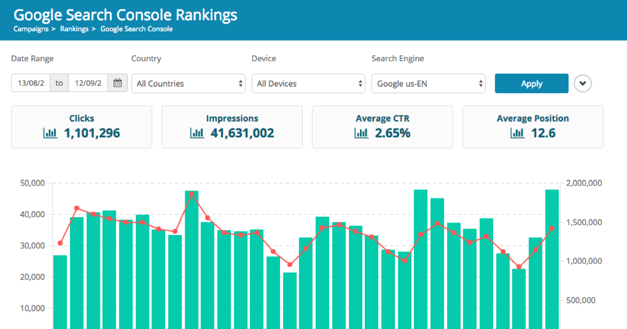This screenshot has width=627, height=329.
Task: Click the last red line data point
Action: pos(552,228)
